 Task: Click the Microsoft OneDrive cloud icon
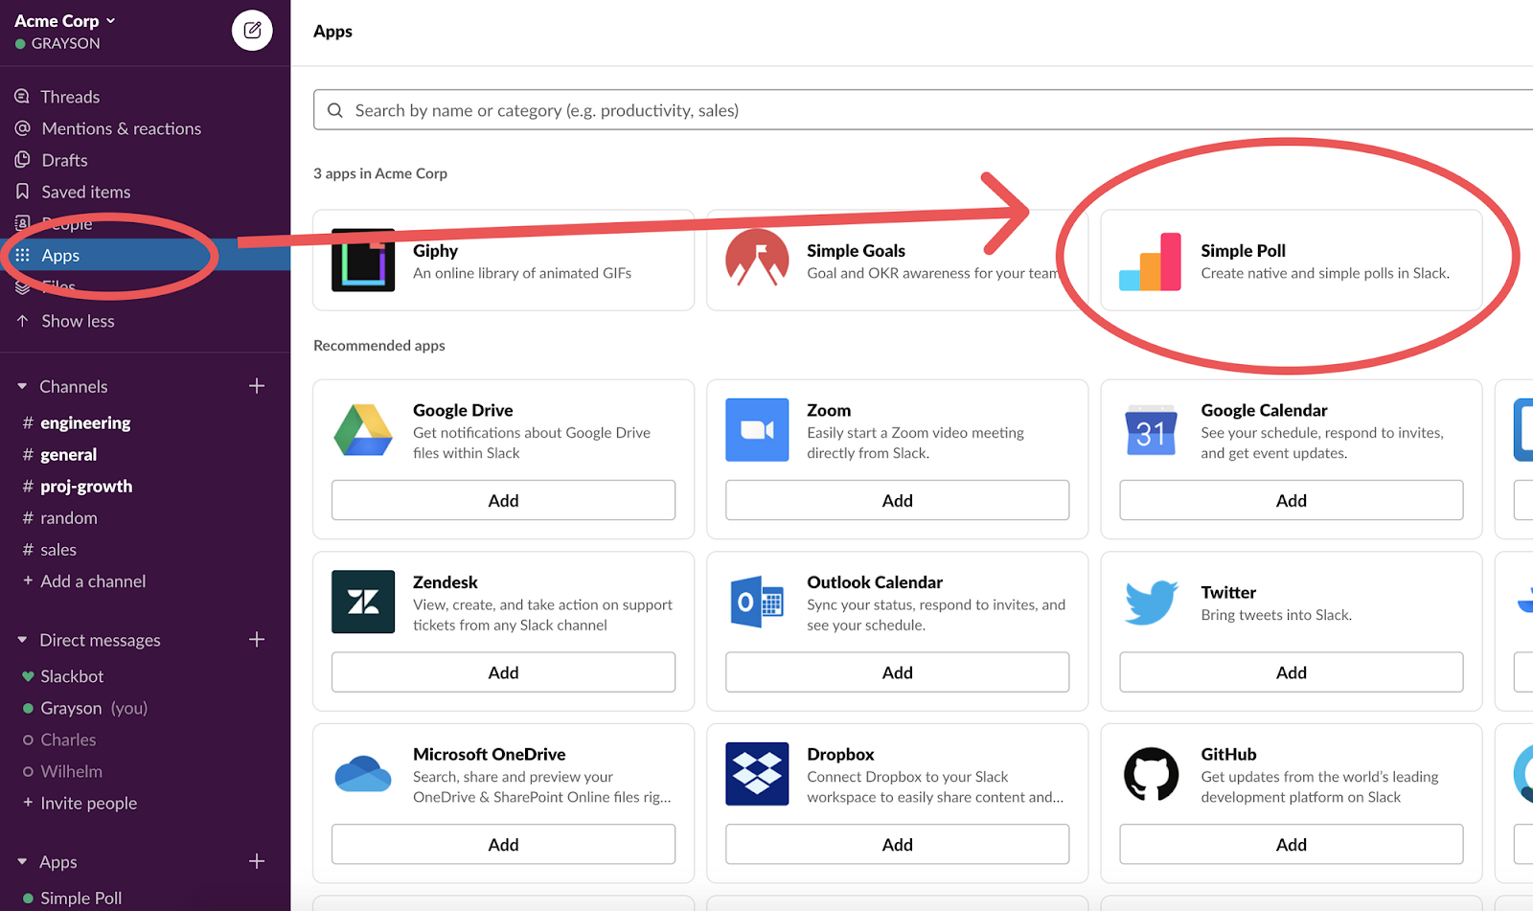363,774
